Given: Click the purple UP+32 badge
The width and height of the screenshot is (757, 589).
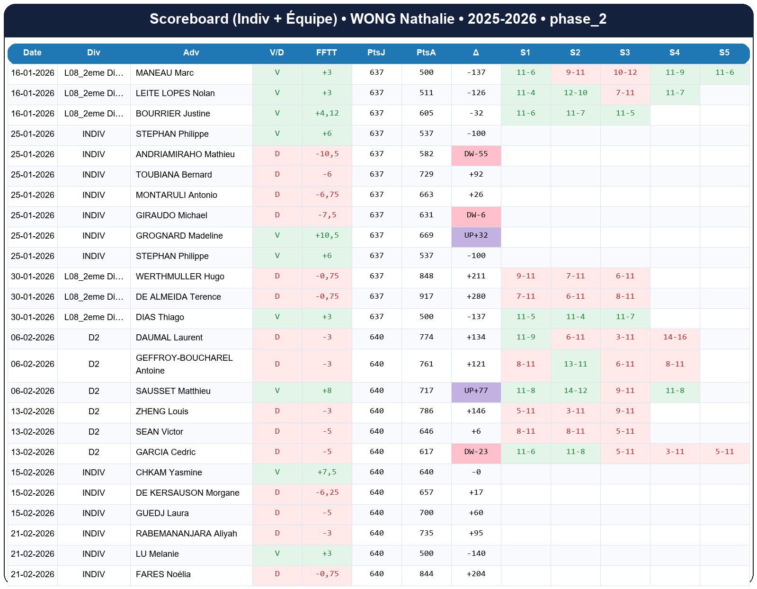Looking at the screenshot, I should [x=476, y=236].
